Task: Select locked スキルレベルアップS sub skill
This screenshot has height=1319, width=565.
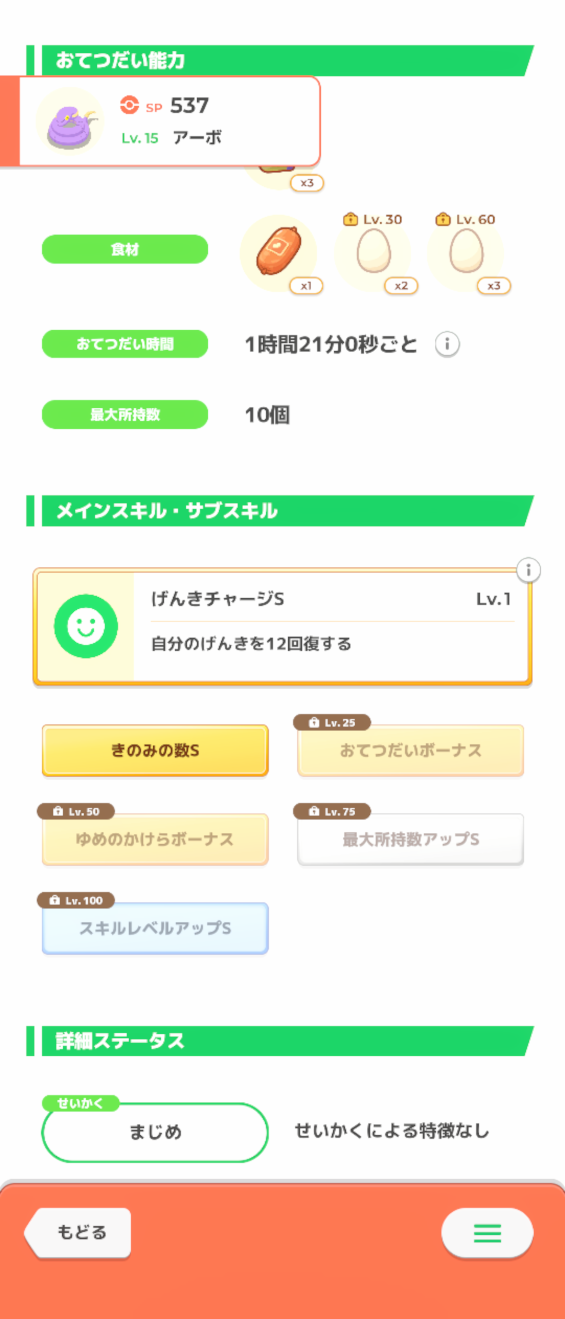Action: [155, 928]
